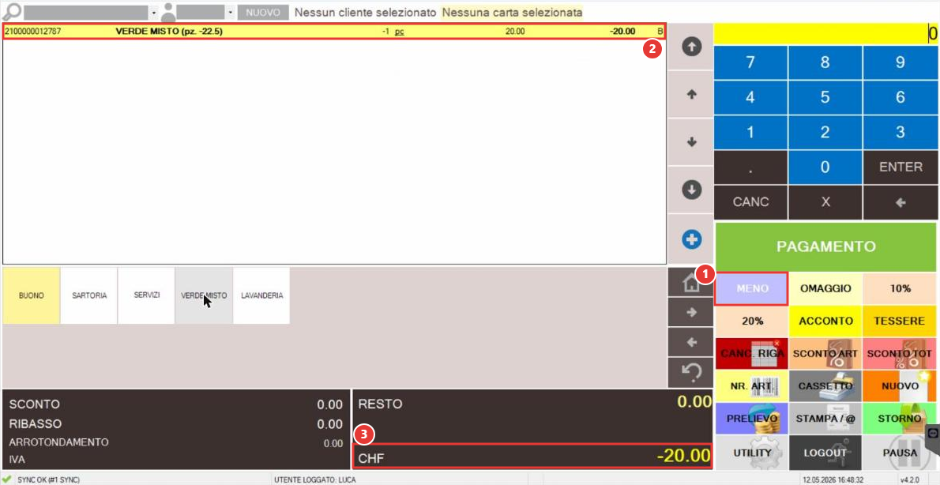
Task: Click the undo curved arrow icon
Action: [691, 373]
